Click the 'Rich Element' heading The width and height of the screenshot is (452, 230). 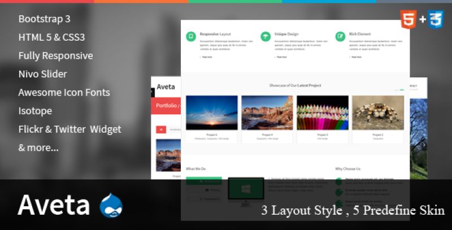[x=360, y=34]
